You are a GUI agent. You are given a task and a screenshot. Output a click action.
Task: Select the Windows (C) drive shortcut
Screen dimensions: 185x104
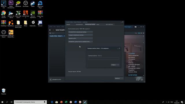click(11, 14)
